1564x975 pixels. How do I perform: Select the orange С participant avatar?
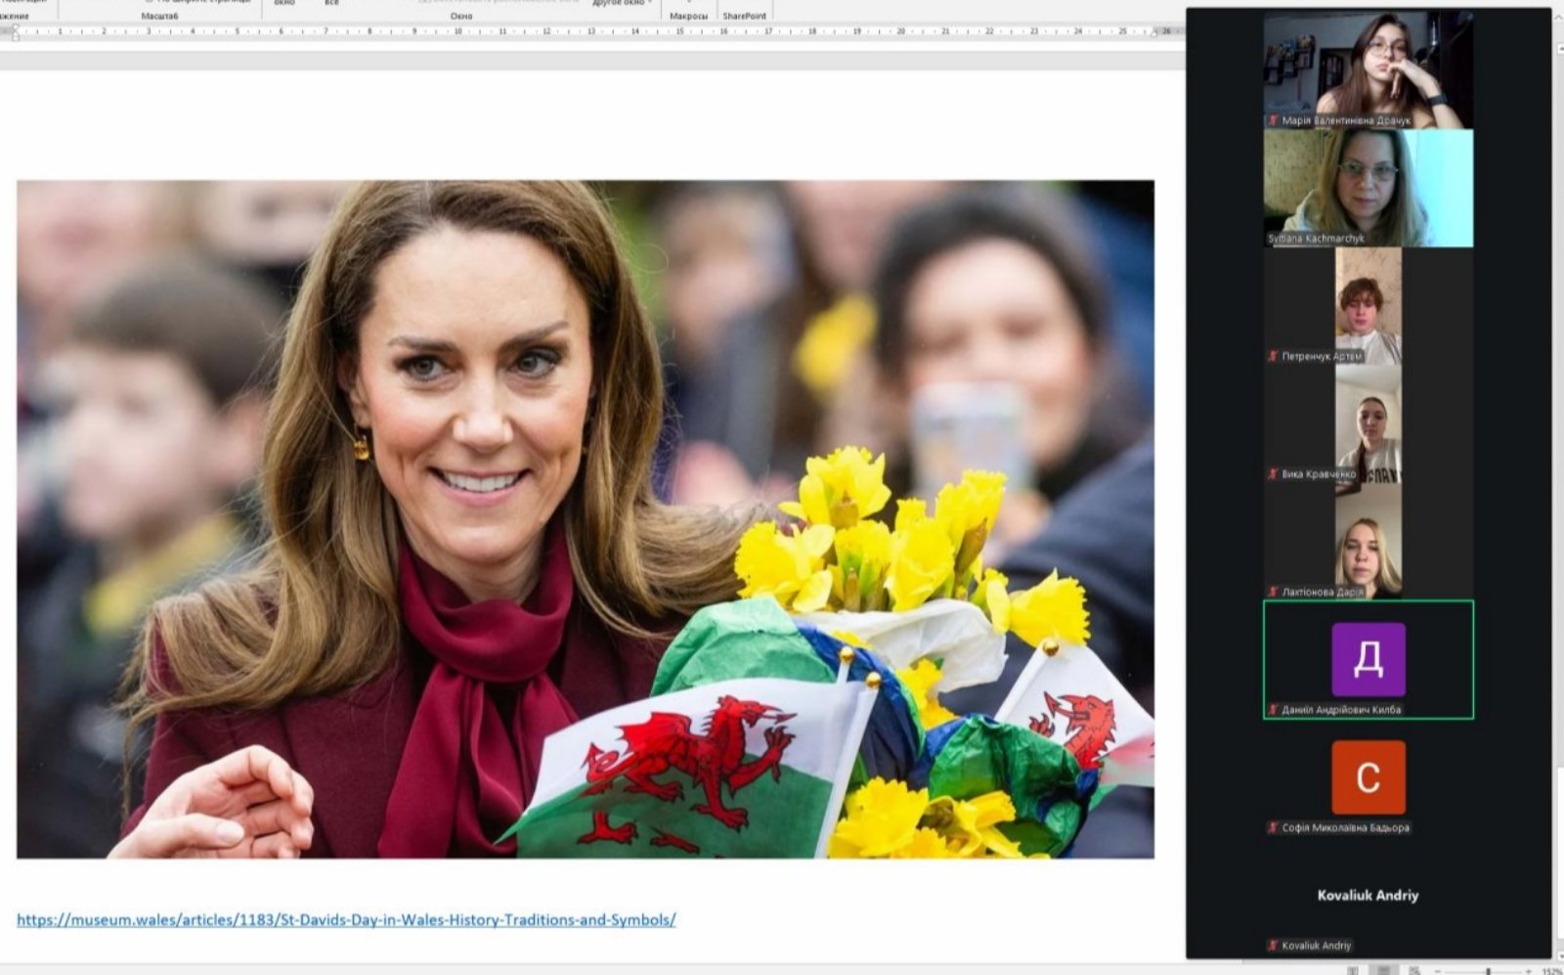click(1368, 777)
